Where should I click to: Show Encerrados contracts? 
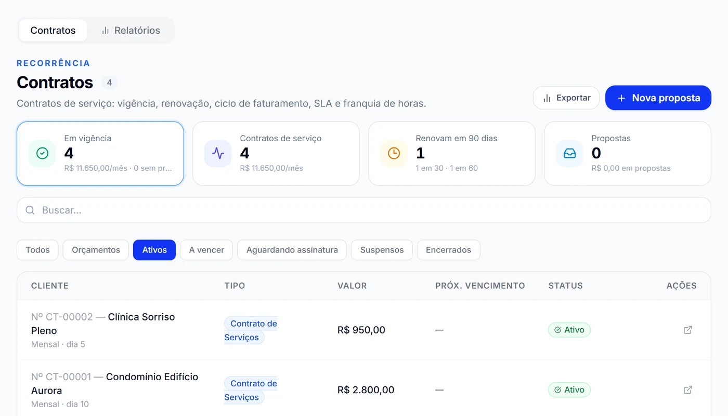click(448, 250)
